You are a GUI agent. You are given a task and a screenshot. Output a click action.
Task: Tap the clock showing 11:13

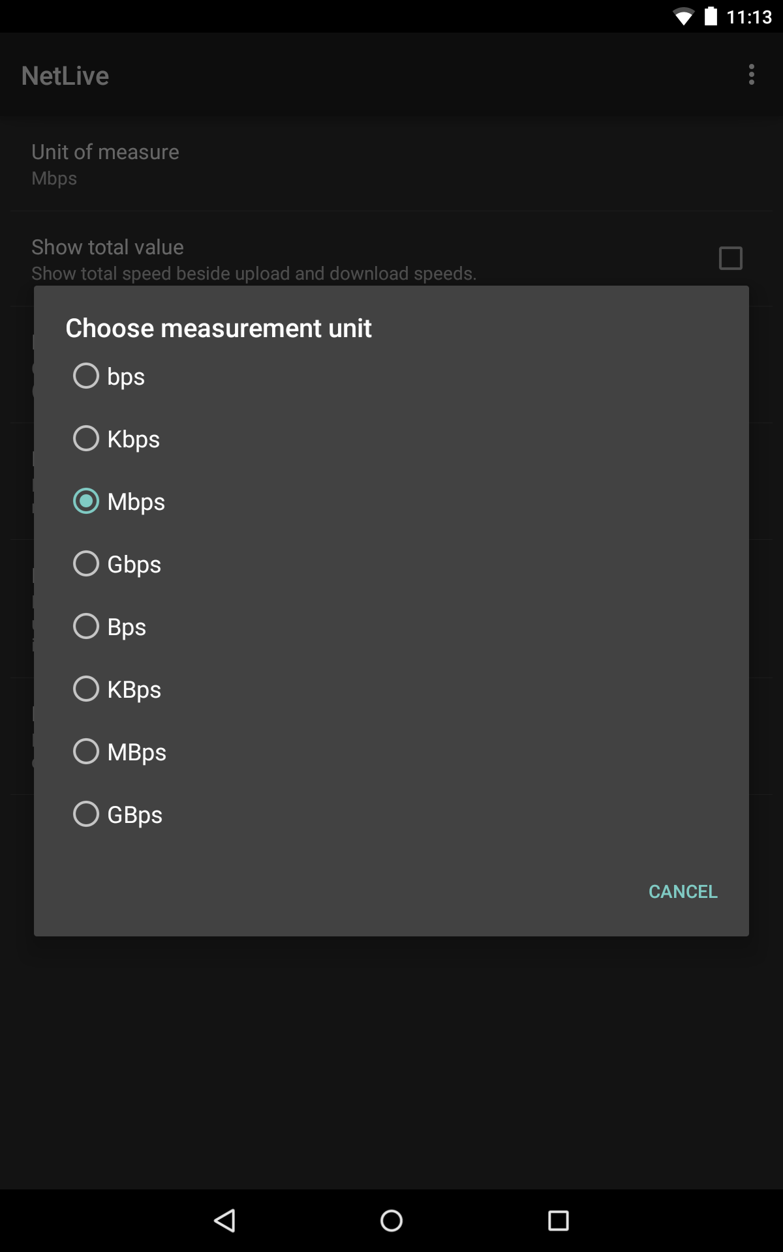(x=749, y=17)
